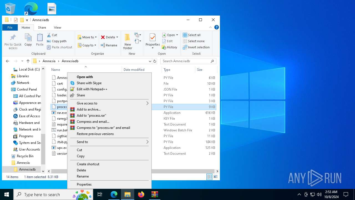This screenshot has height=200, width=355.
Task: Open Firefox from the taskbar
Action: click(x=141, y=194)
